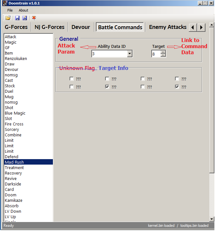Select Recovery in the command list
Viewport: 216px width, 231px height.
click(29, 173)
